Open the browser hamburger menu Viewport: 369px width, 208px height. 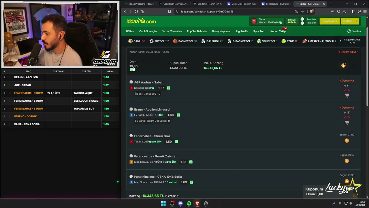pyautogui.click(x=365, y=12)
